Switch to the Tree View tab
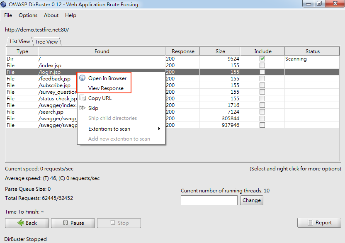The image size is (345, 243). pos(46,41)
